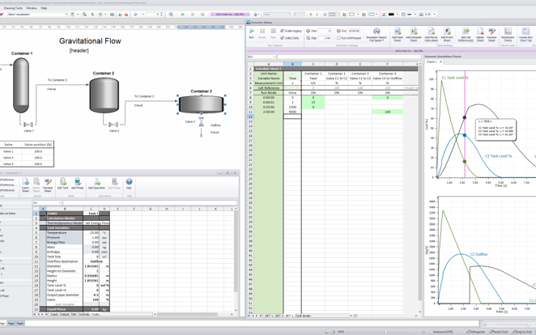
Task: Switch to Tank levels sheet tab
Action: click(303, 316)
